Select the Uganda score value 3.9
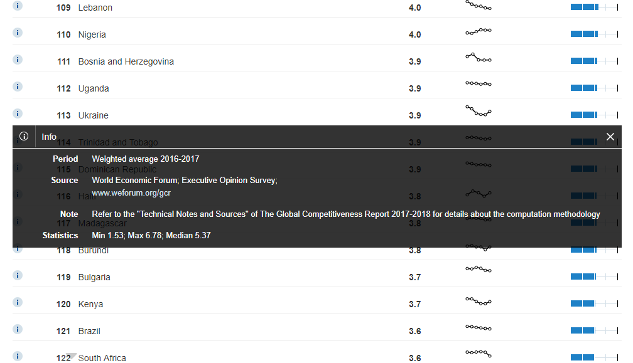 click(414, 88)
